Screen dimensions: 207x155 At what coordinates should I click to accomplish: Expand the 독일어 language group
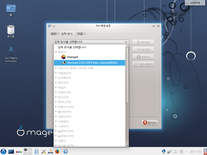point(56,87)
